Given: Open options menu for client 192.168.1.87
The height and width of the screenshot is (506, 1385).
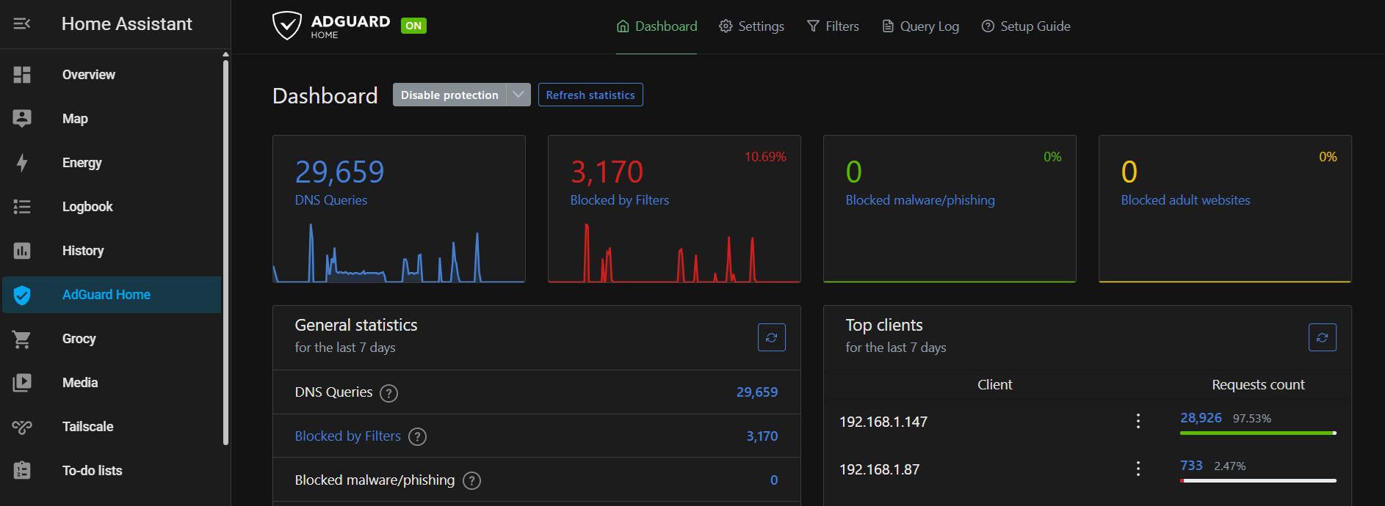Looking at the screenshot, I should (x=1138, y=469).
